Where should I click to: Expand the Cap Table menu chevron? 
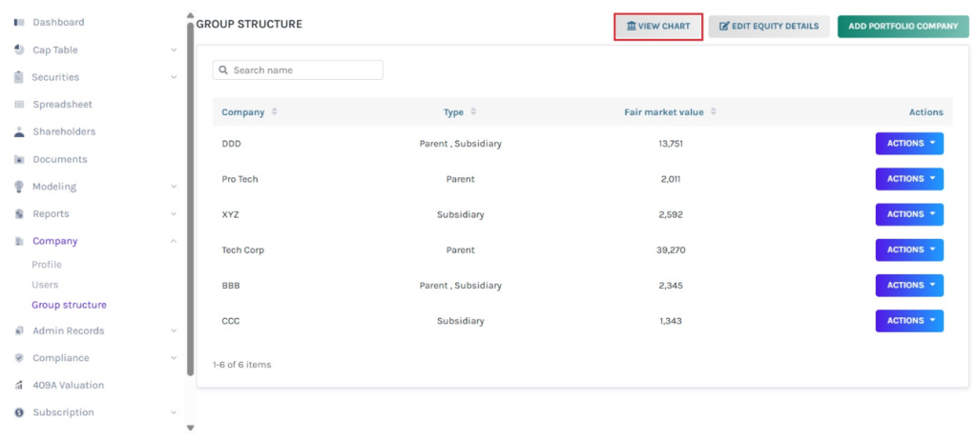(x=174, y=50)
